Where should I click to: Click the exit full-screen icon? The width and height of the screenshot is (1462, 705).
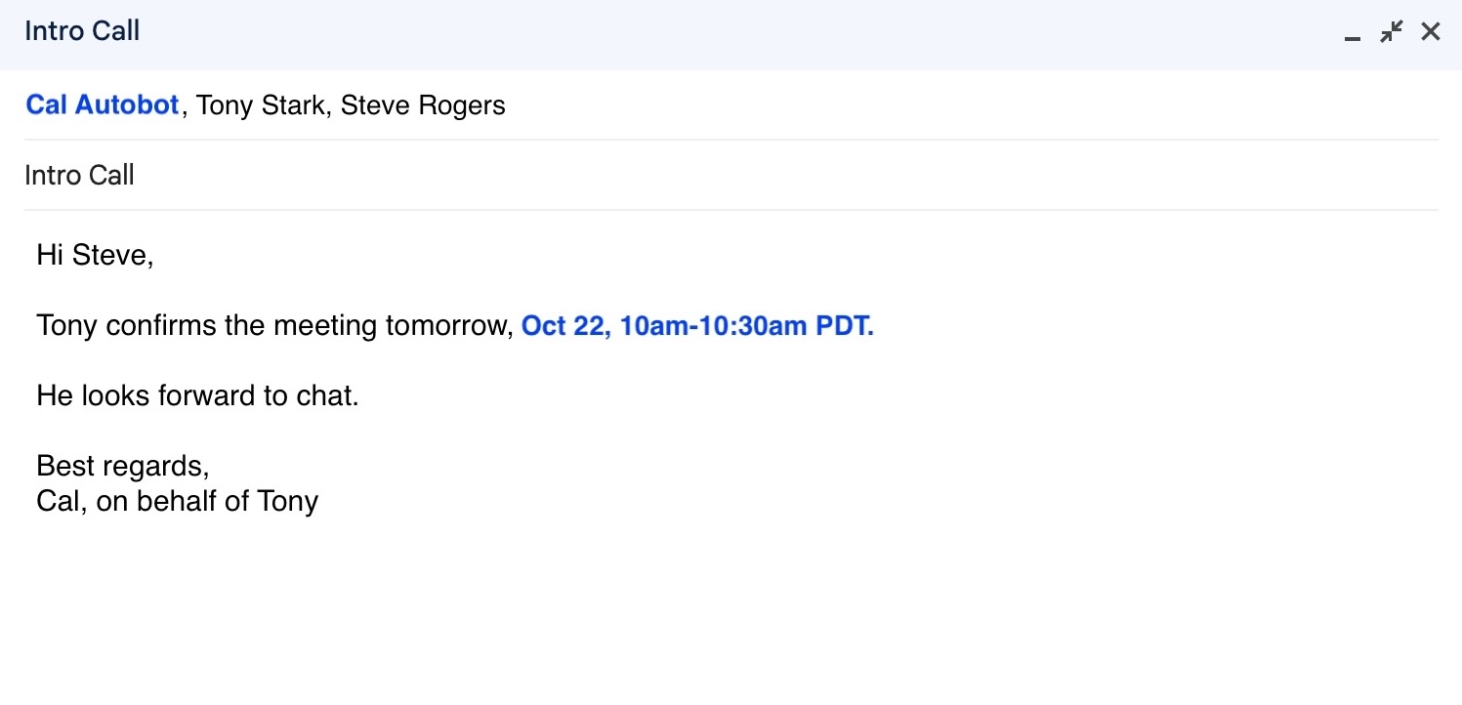[1391, 30]
